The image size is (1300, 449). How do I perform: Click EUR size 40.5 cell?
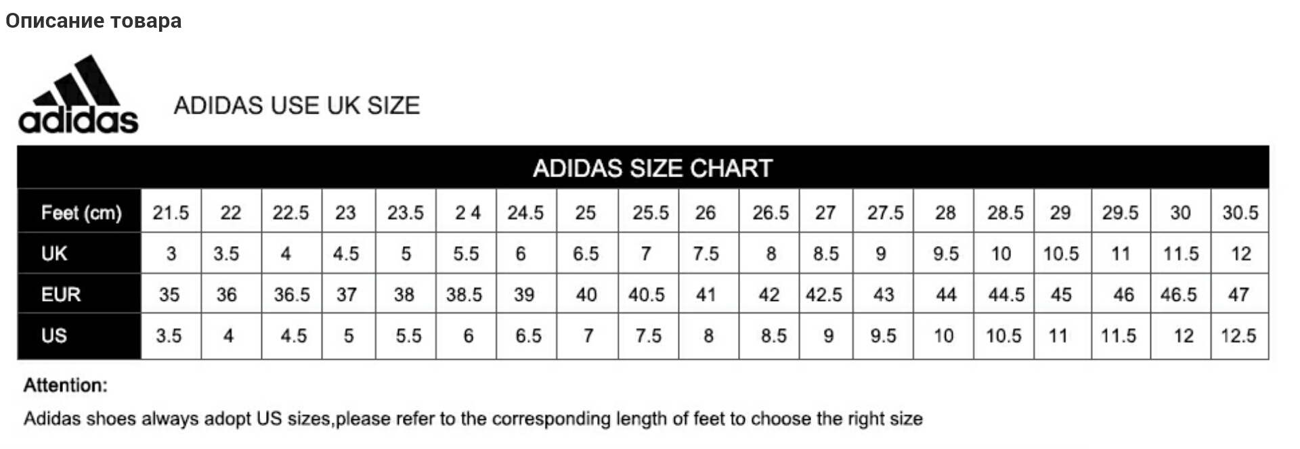point(647,295)
